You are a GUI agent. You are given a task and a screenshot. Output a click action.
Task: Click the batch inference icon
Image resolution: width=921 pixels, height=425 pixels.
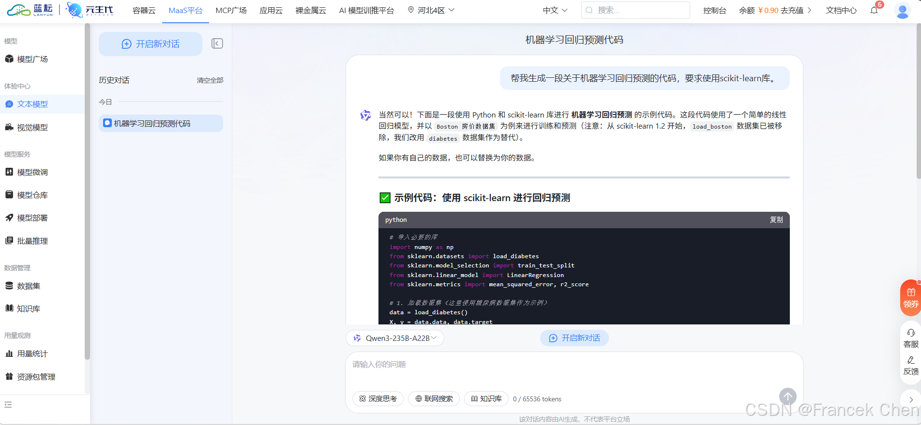pos(9,240)
